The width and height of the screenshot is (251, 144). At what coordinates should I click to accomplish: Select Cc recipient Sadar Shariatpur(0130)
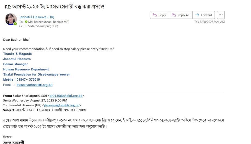[x=43, y=26]
